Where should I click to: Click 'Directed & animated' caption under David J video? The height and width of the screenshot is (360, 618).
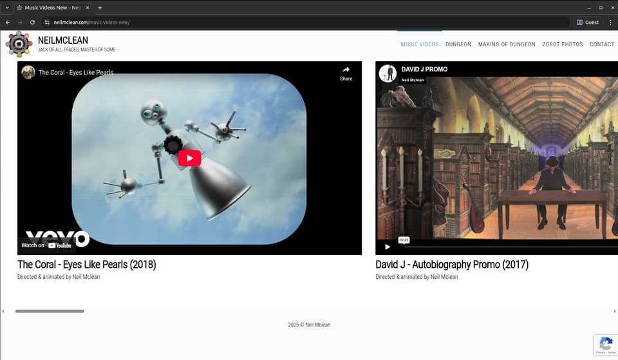[x=417, y=277]
